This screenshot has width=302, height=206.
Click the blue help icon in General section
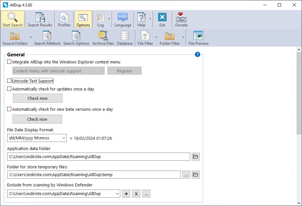(198, 54)
